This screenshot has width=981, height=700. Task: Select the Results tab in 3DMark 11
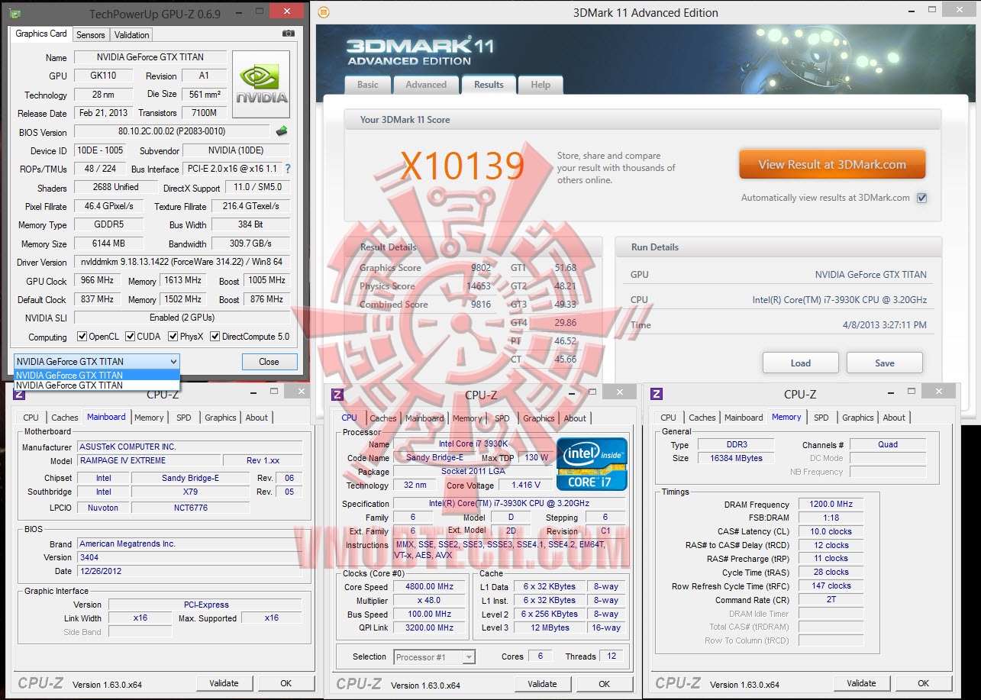click(489, 85)
